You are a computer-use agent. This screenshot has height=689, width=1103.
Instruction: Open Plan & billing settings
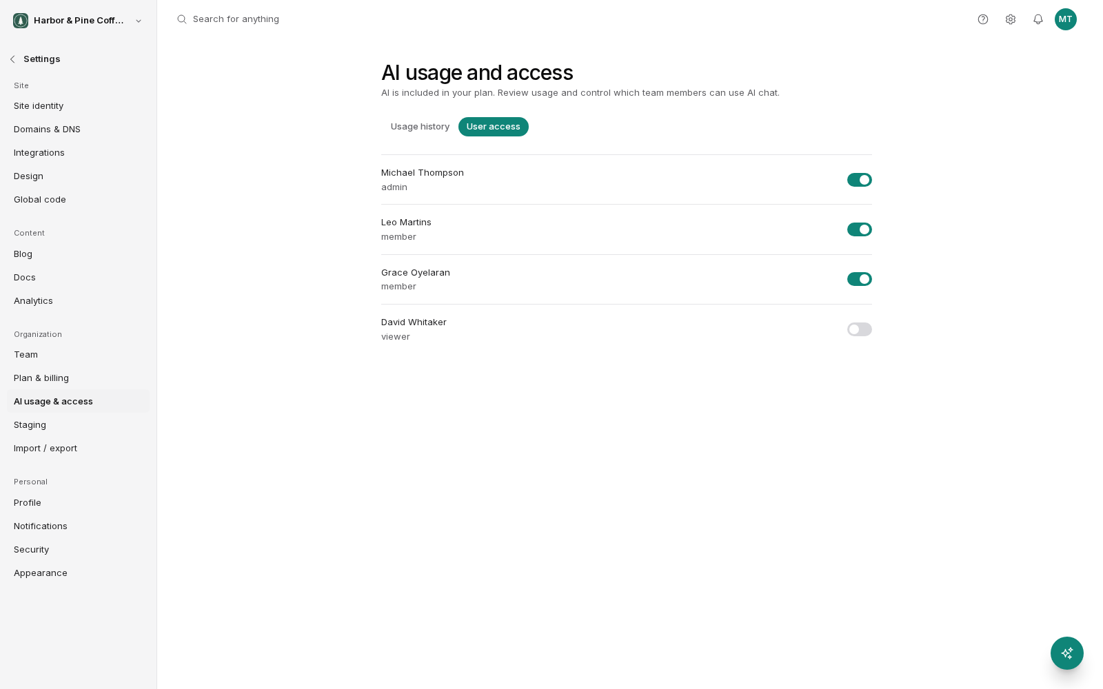[x=78, y=378]
